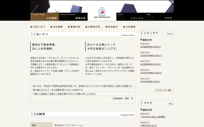This screenshot has height=127, width=204.
Task: Click date text 2024.12.25
Action: (x=145, y=79)
